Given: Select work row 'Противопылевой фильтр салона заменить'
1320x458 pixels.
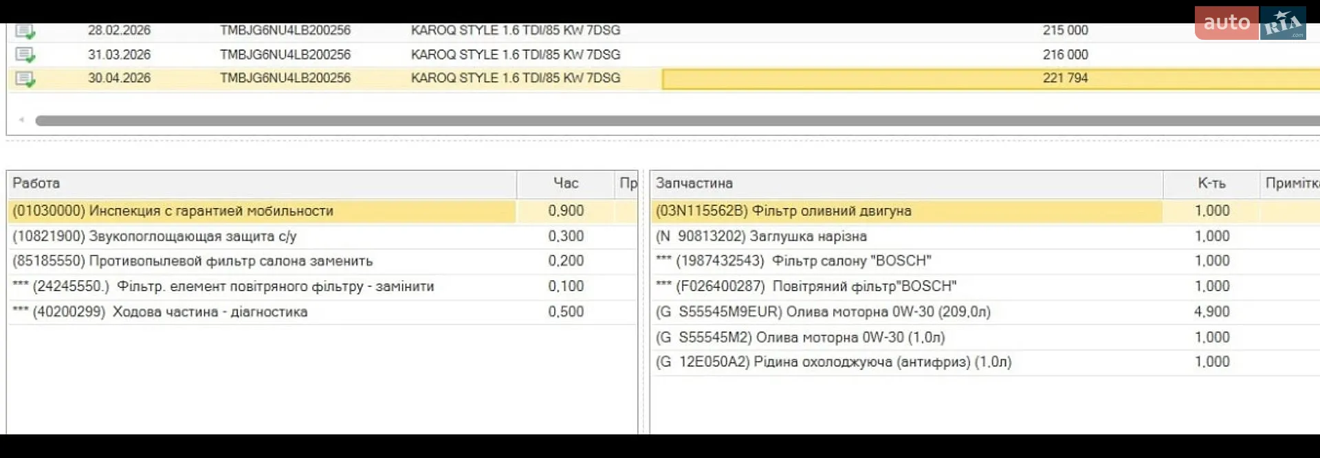Looking at the screenshot, I should (322, 261).
